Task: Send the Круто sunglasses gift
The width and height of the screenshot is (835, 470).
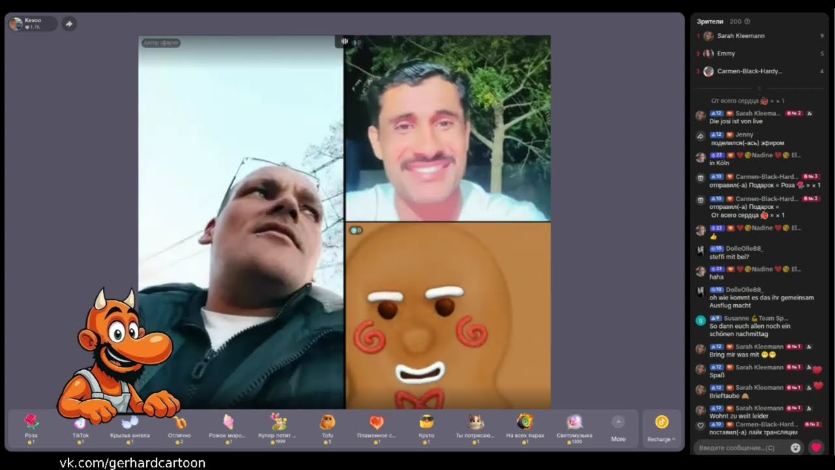Action: point(427,429)
